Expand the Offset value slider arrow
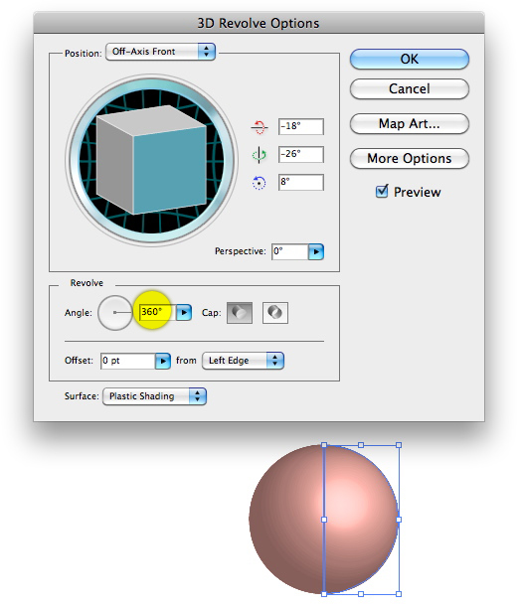Screen dimensions: 521x610 [163, 362]
